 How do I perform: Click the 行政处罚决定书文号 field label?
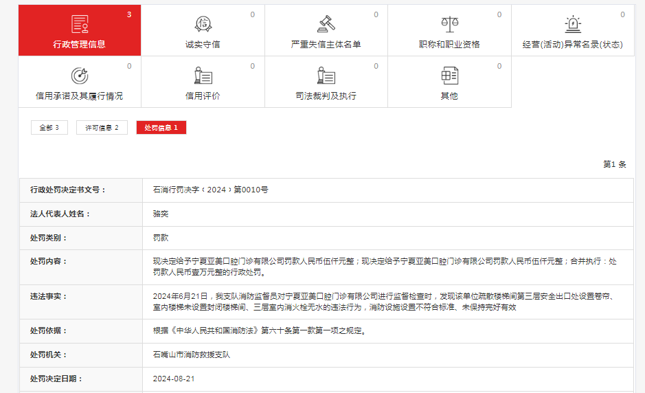[68, 190]
